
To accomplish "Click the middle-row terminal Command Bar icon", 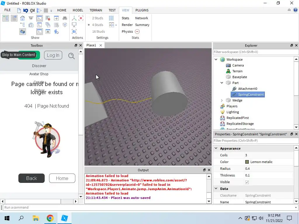I will click(39, 25).
